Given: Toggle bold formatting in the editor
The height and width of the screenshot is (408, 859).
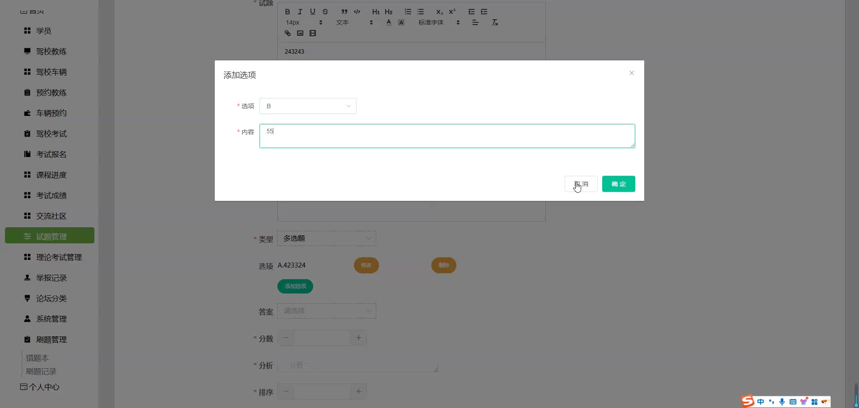Looking at the screenshot, I should coord(288,12).
